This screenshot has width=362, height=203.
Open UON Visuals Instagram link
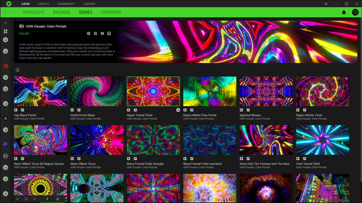click(95, 33)
